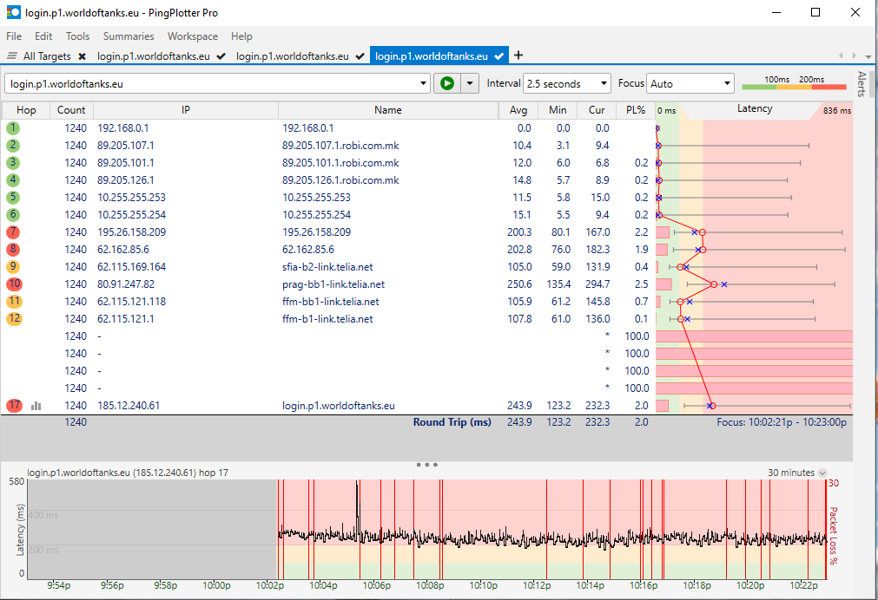
Task: Open the File menu
Action: (x=14, y=36)
